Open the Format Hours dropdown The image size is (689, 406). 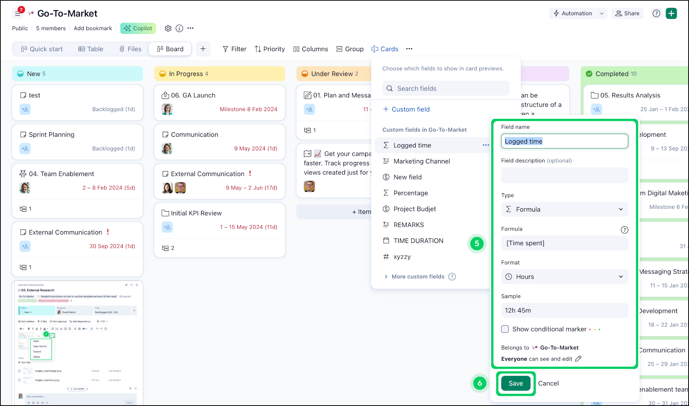pos(564,277)
